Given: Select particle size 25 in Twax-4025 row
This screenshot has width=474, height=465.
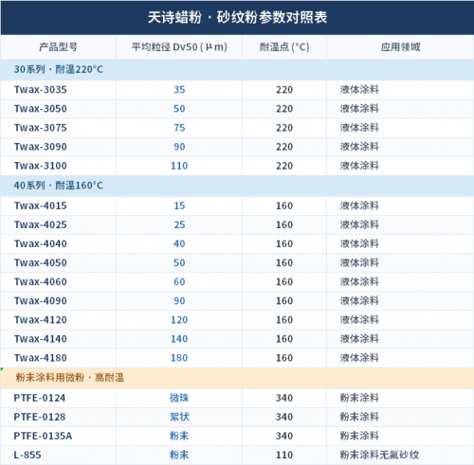Looking at the screenshot, I should (x=179, y=224).
